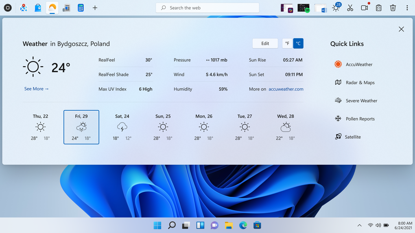415x233 pixels.
Task: Click the Max UV Index value 6 High
Action: (x=146, y=89)
